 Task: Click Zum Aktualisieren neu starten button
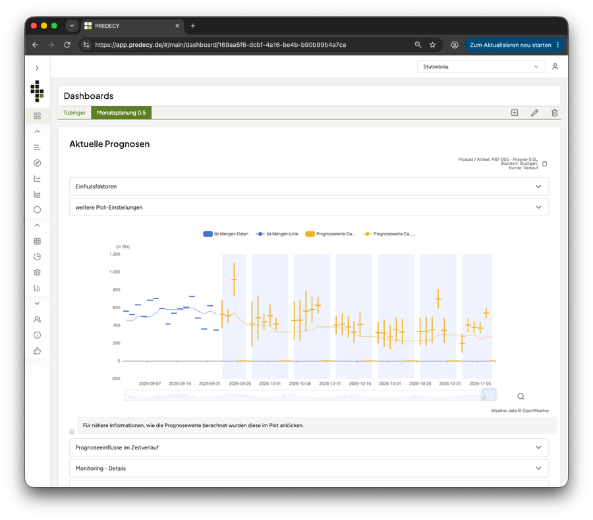point(510,45)
